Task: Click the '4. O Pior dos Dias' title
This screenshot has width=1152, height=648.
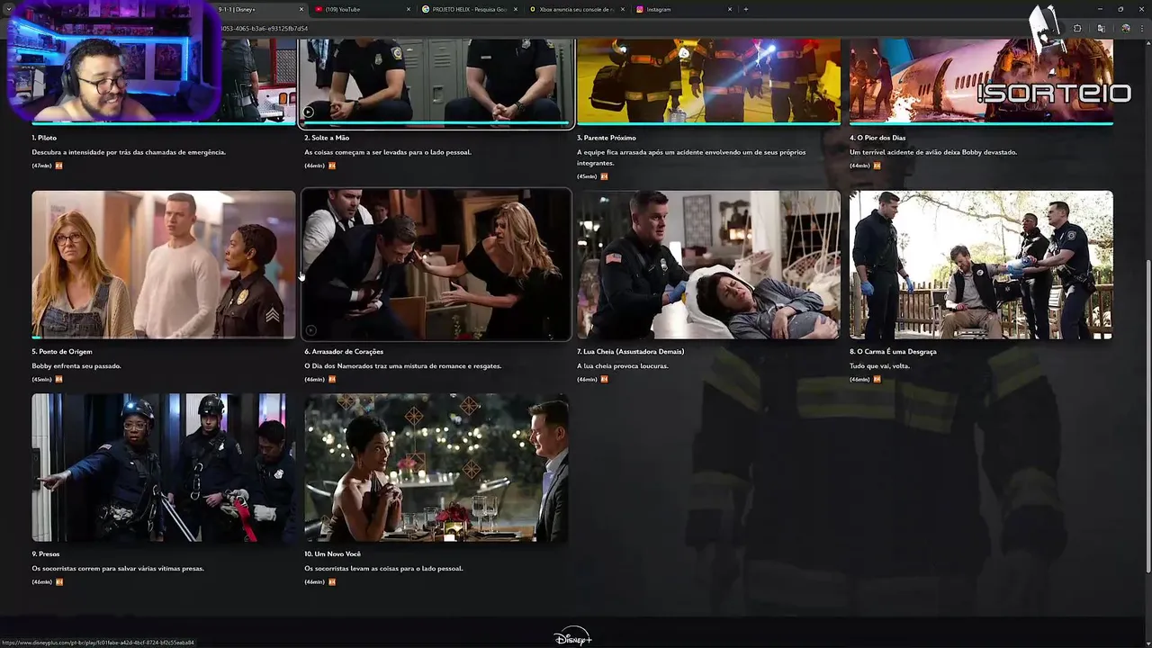Action: pos(877,138)
